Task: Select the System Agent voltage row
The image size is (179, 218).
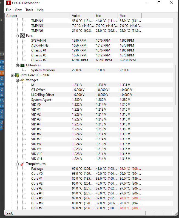Action: click(102, 100)
